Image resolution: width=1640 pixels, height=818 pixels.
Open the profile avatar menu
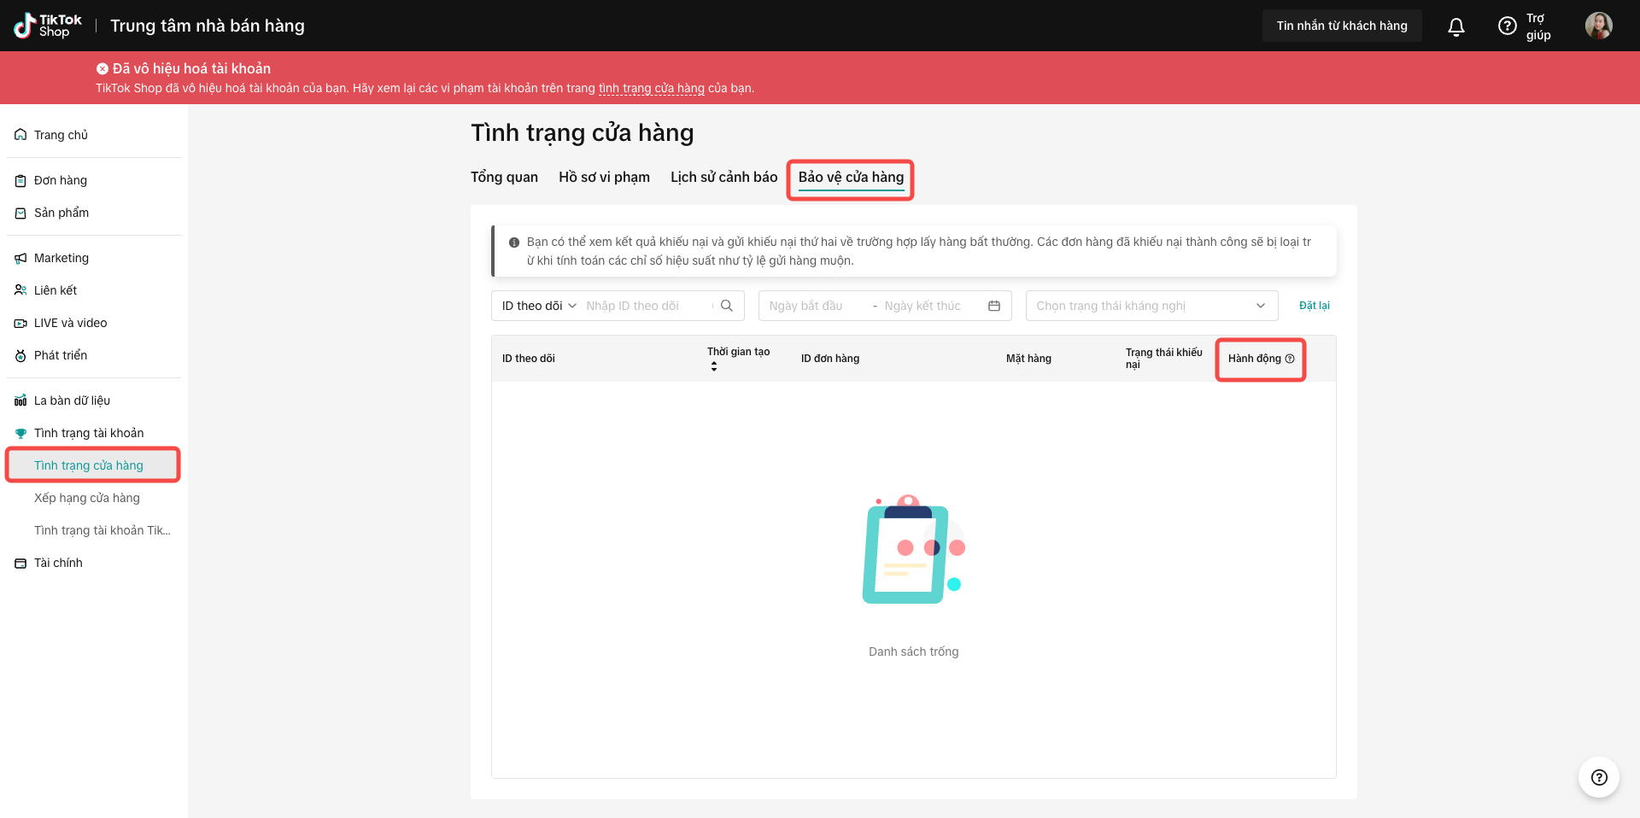(x=1599, y=26)
